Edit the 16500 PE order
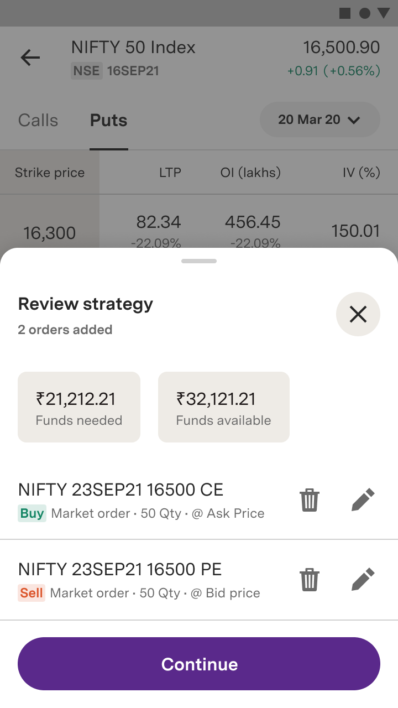Image resolution: width=398 pixels, height=708 pixels. 363,579
